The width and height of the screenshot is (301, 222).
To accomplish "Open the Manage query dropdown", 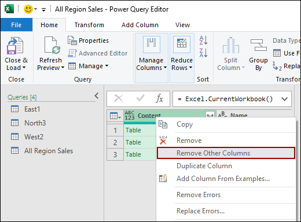I will 88,66.
